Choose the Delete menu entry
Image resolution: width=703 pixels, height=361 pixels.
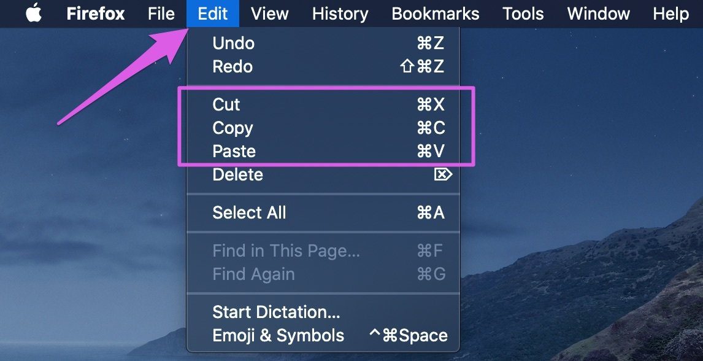323,174
